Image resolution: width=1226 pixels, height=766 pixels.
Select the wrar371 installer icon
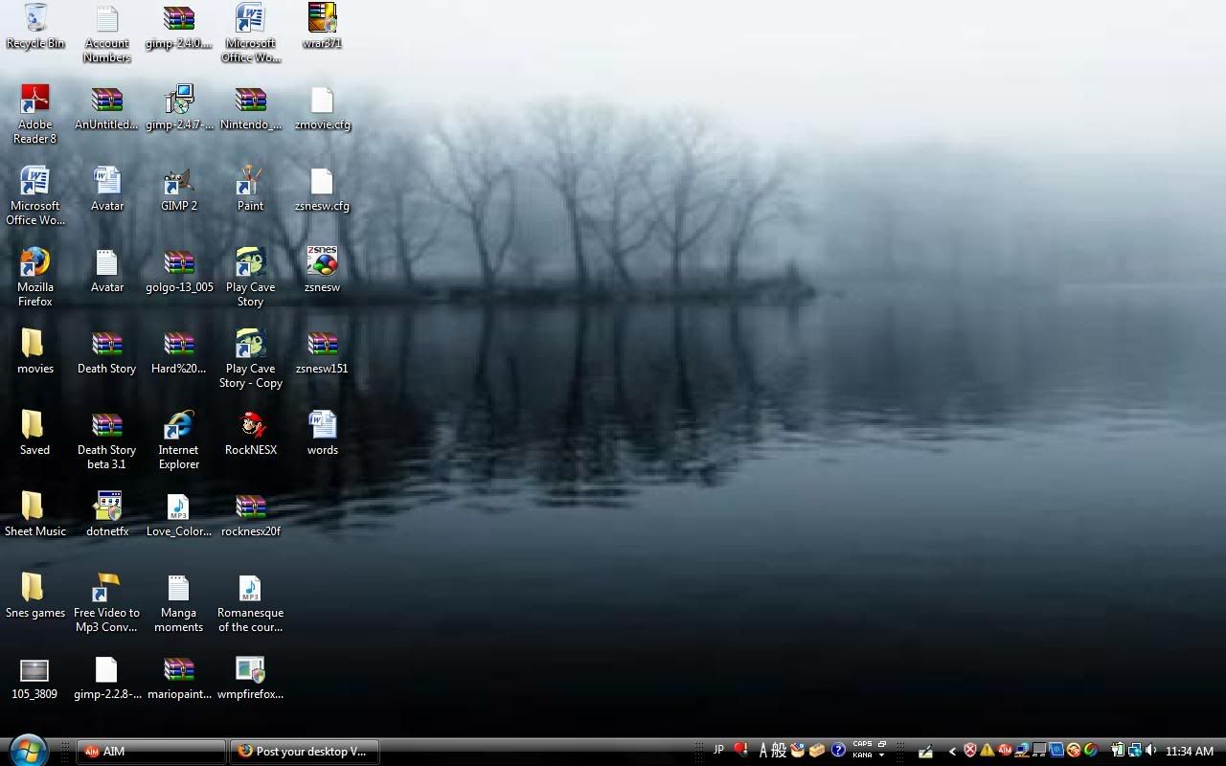[323, 27]
